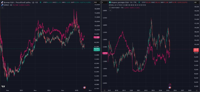Click the green 82,3016 price label
Viewport: 200px width, 92px height.
pos(96,49)
